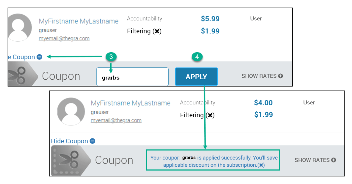Focus the coupon code field containing grarbs
This screenshot has width=352, height=184.
(132, 77)
